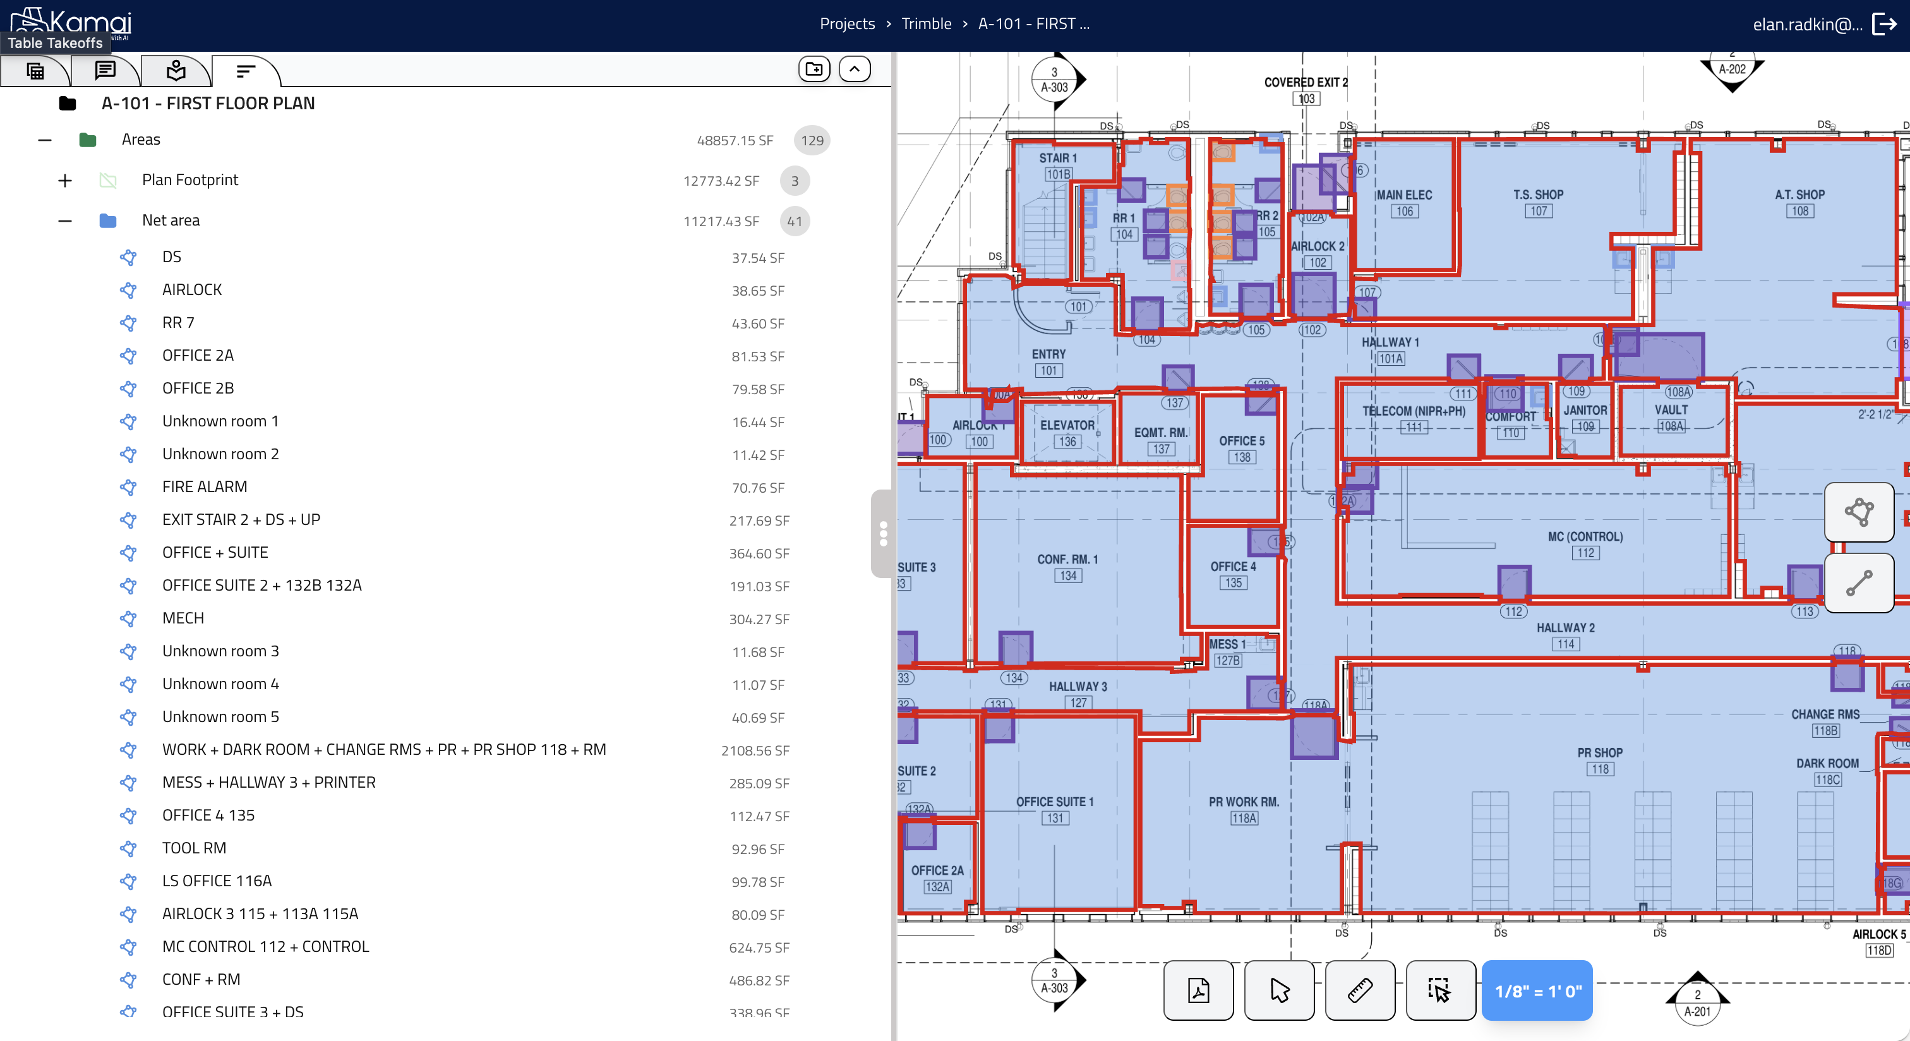The image size is (1910, 1041).
Task: Collapse the panel with the chevron-up button
Action: pyautogui.click(x=854, y=69)
